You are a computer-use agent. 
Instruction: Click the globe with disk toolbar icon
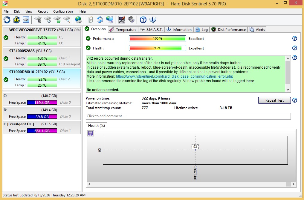[79, 20]
